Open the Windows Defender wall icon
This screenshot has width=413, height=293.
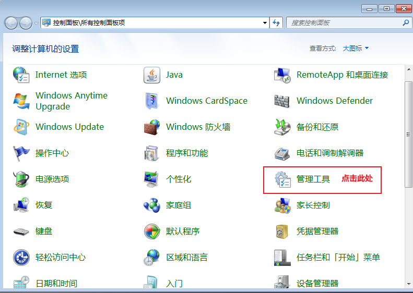point(282,101)
